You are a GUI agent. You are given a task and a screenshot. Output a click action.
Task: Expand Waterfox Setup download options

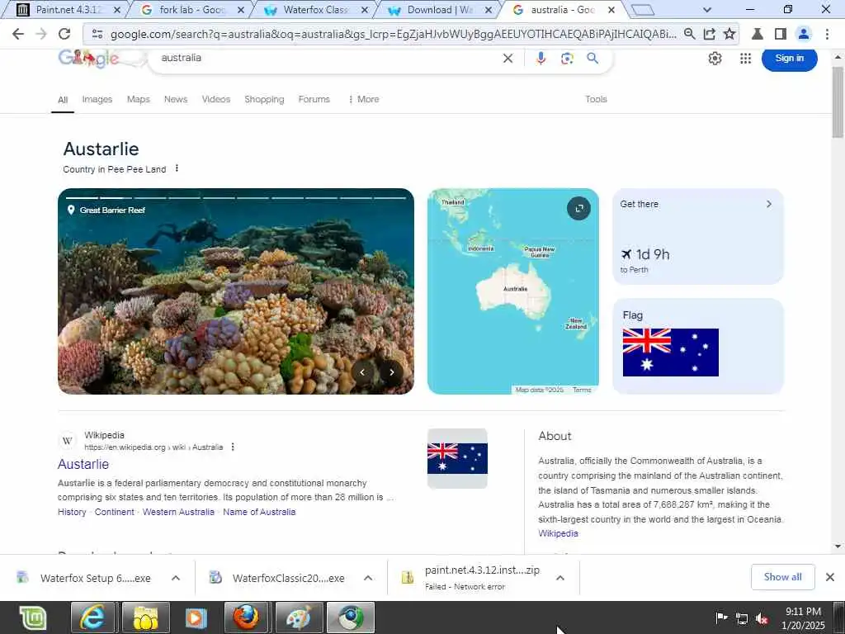176,578
